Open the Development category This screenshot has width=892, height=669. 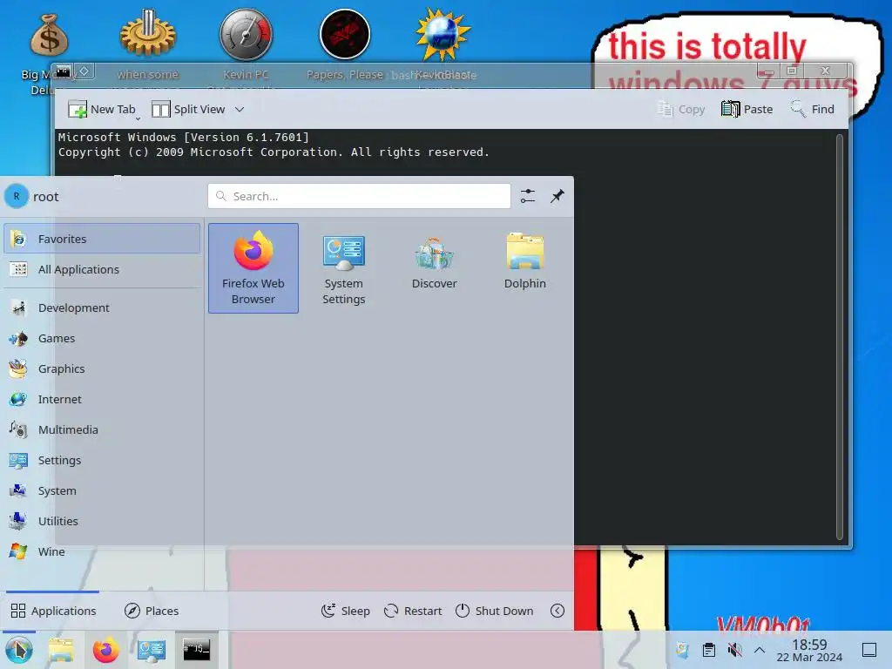coord(102,307)
